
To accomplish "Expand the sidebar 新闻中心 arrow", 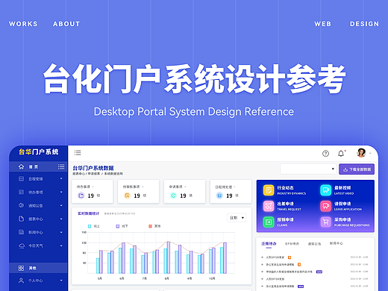I will point(61,232).
